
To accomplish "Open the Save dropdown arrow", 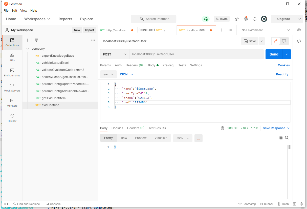I will 261,41.
